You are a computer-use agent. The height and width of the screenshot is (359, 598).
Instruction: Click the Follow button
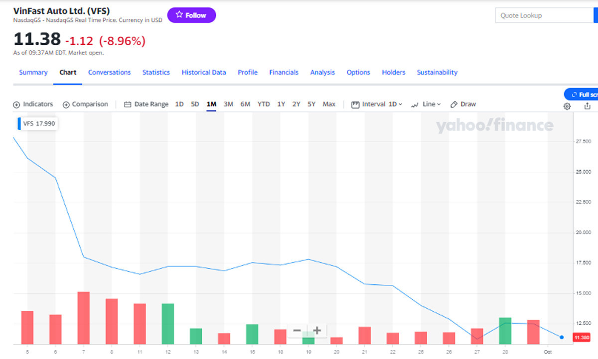191,15
